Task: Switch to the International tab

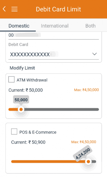Action: click(x=55, y=26)
